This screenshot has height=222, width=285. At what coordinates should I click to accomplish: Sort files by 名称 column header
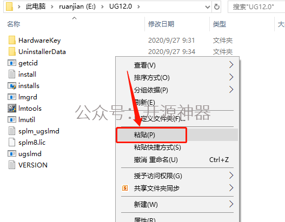pyautogui.click(x=14, y=24)
